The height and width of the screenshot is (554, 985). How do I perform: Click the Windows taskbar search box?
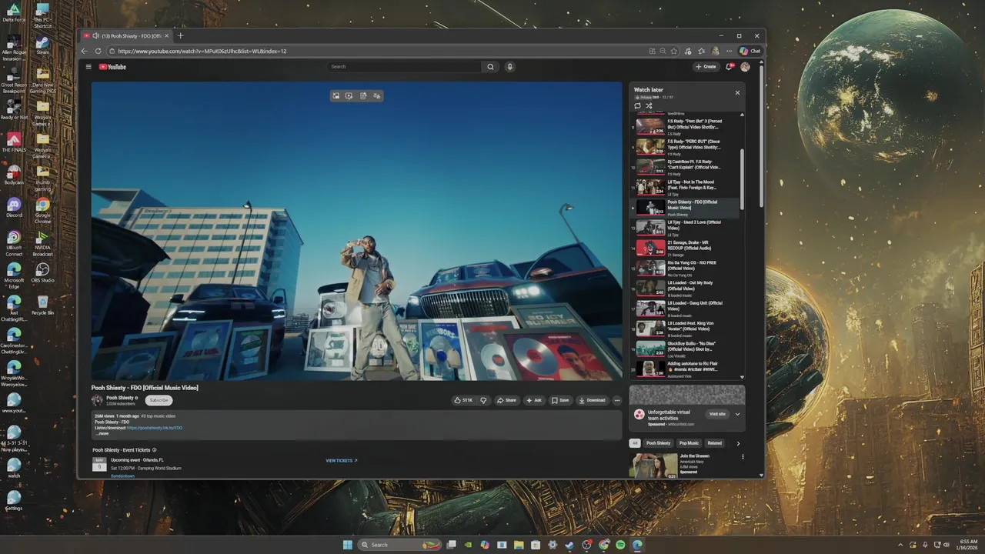tap(401, 545)
